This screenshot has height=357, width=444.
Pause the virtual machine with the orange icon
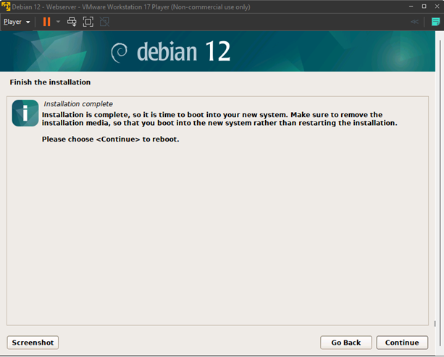(46, 22)
